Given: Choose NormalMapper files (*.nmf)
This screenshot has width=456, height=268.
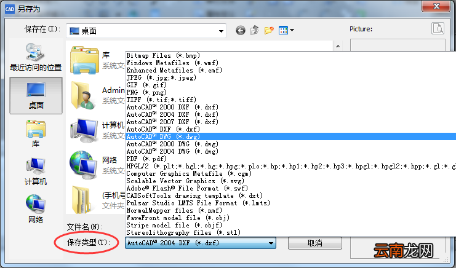Looking at the screenshot, I should pyautogui.click(x=290, y=210).
